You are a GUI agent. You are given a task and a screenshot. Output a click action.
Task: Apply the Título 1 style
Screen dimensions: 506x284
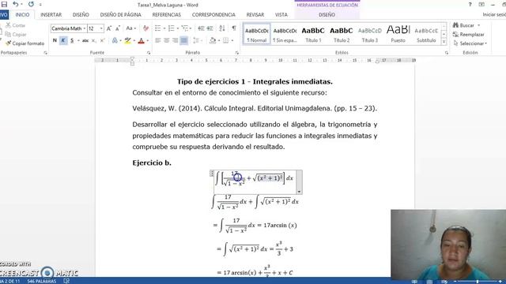[313, 34]
